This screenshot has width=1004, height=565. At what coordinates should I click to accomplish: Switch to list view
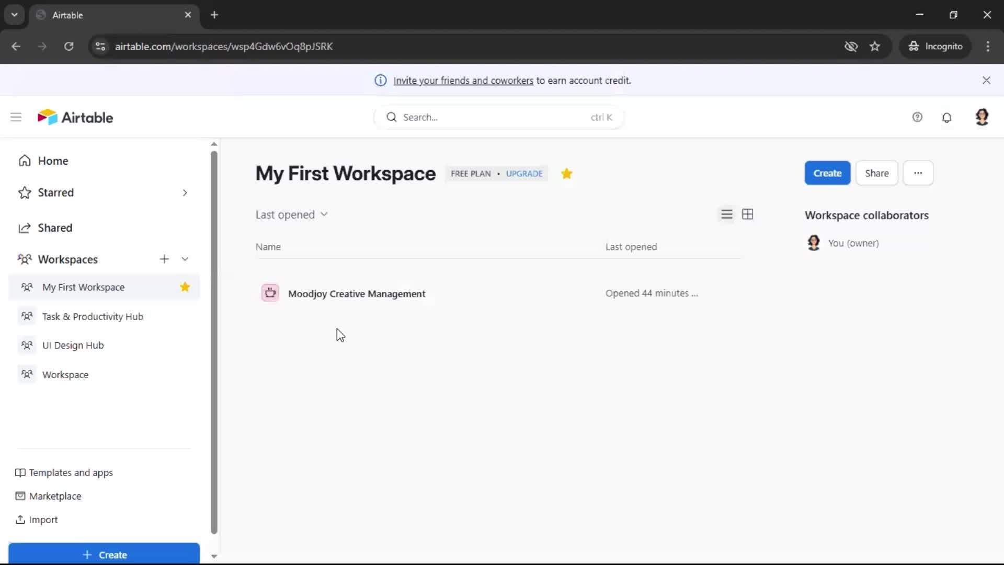click(x=727, y=214)
